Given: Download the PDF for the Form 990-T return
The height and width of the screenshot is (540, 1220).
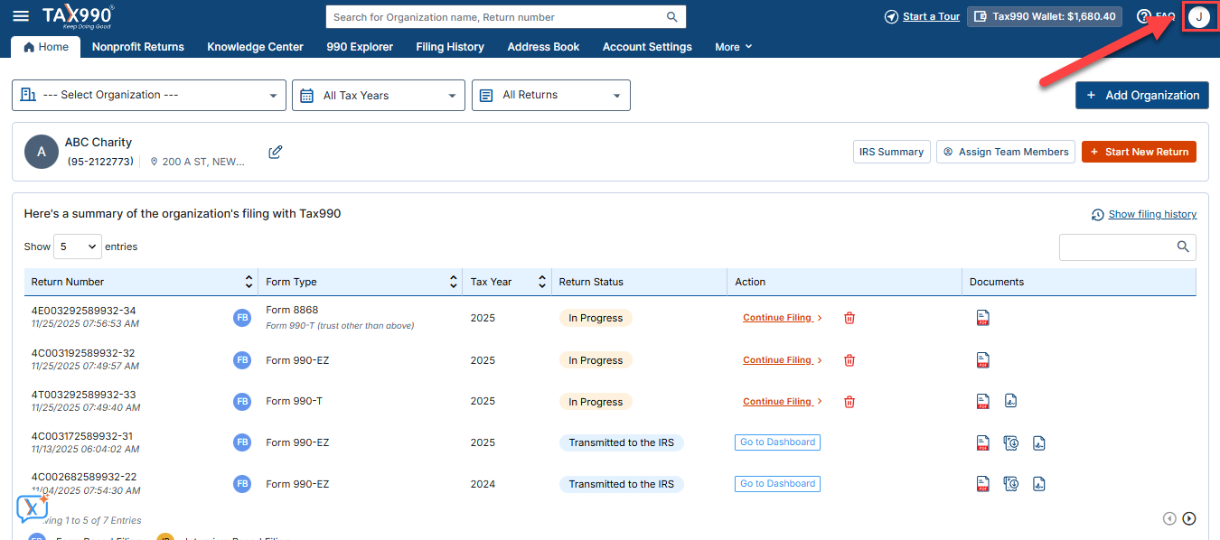Looking at the screenshot, I should (x=982, y=402).
